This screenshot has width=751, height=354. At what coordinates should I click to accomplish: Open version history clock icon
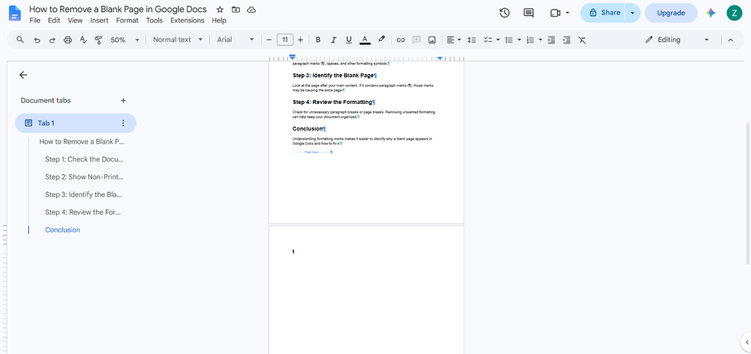(504, 13)
